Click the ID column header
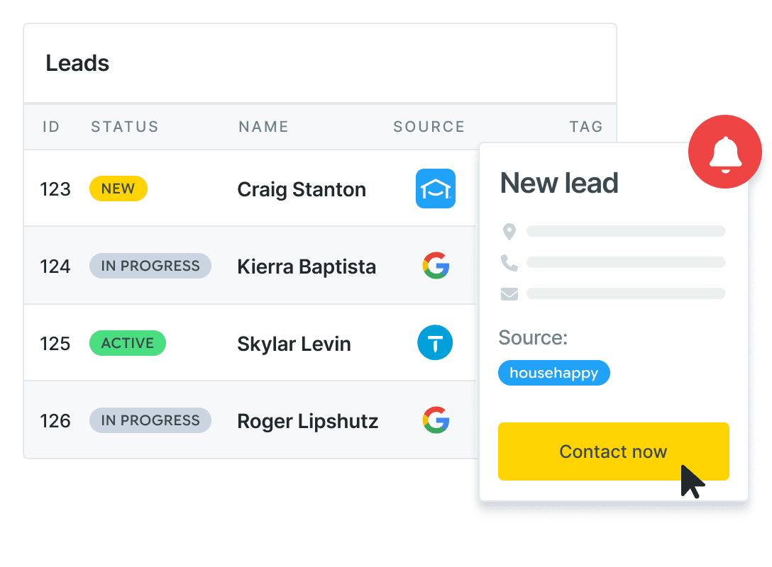The image size is (772, 567). pyautogui.click(x=50, y=127)
